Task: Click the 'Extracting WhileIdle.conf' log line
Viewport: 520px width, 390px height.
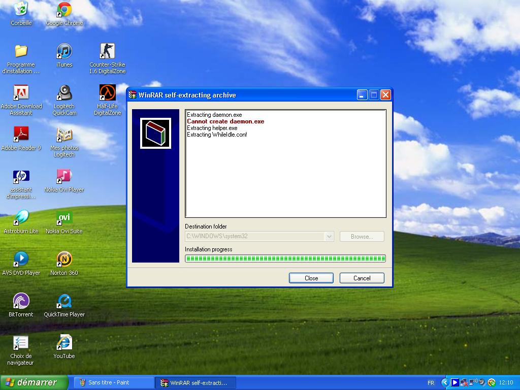Action: click(217, 135)
